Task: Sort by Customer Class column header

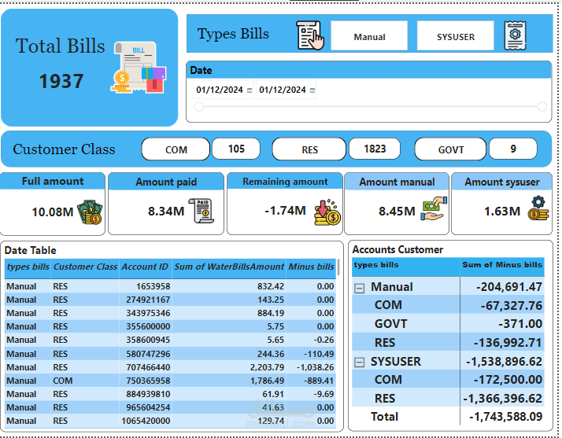Action: tap(85, 267)
